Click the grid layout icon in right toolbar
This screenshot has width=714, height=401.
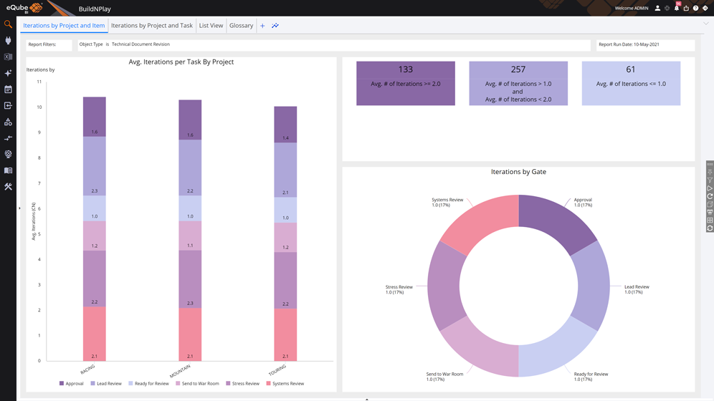710,221
